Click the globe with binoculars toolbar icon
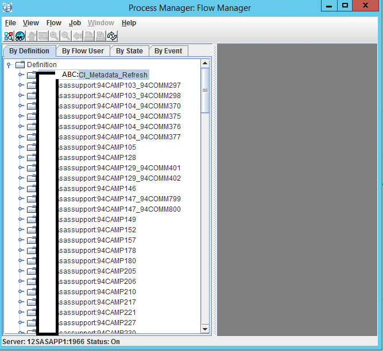Viewport: 383px width, 351px height. (20, 36)
